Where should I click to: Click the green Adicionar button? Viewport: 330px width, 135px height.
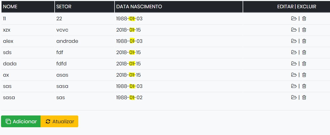[x=21, y=121]
